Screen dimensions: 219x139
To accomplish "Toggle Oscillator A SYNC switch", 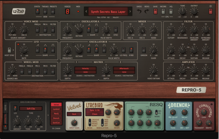I will coord(116,30).
